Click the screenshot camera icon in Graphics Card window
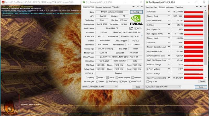This screenshot has width=209, height=116. [133, 7]
